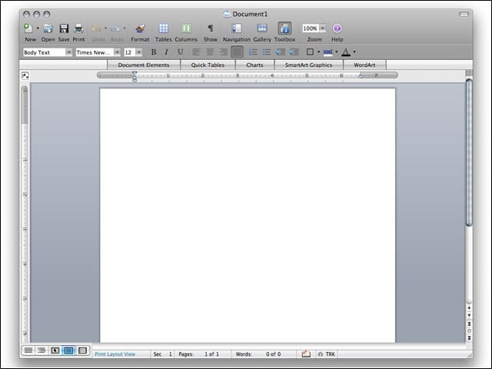Switch to Draft view button
Image resolution: width=492 pixels, height=369 pixels.
tap(28, 351)
